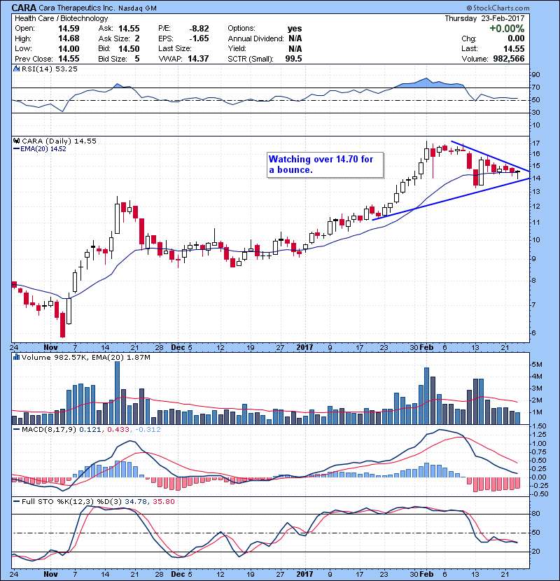Click the Volume value 982,566
560x581 pixels.
pyautogui.click(x=508, y=59)
